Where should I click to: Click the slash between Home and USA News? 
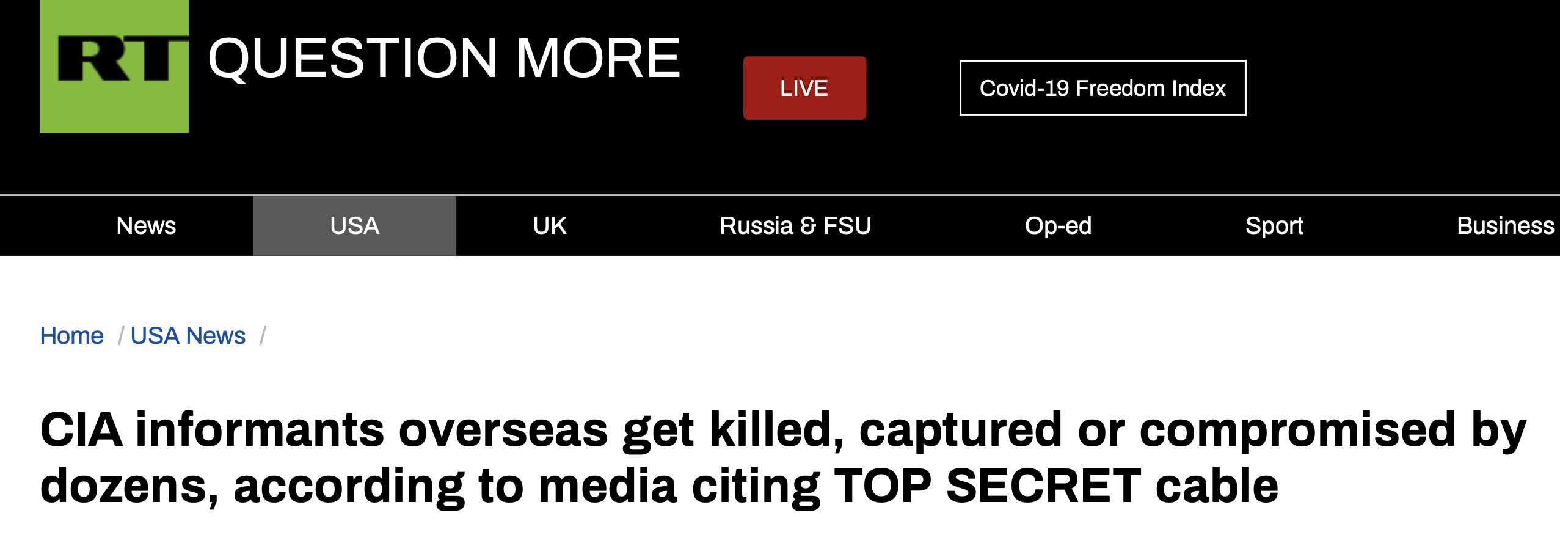point(121,336)
